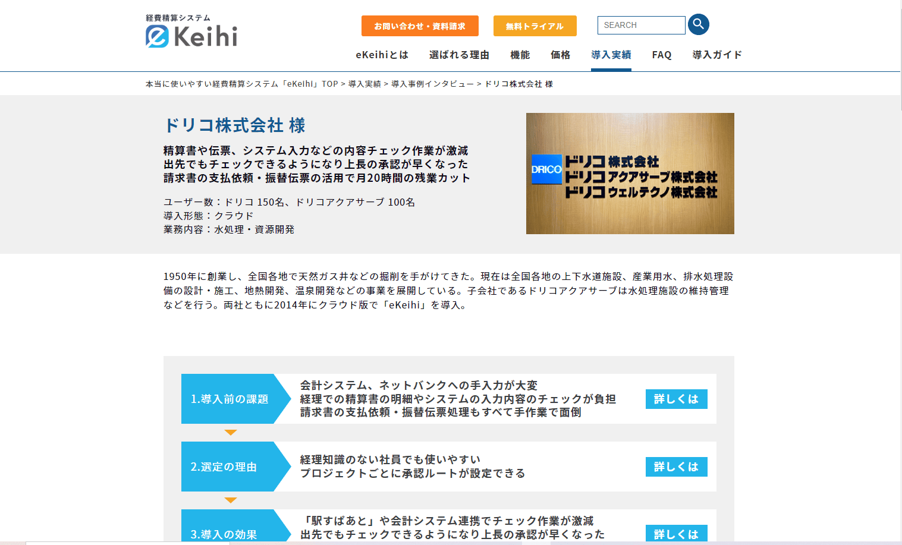
Task: Select the 機能 navigation item
Action: point(520,55)
